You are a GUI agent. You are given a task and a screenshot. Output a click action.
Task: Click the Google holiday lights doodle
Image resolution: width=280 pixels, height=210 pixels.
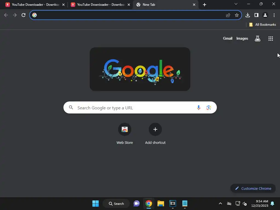pyautogui.click(x=140, y=69)
